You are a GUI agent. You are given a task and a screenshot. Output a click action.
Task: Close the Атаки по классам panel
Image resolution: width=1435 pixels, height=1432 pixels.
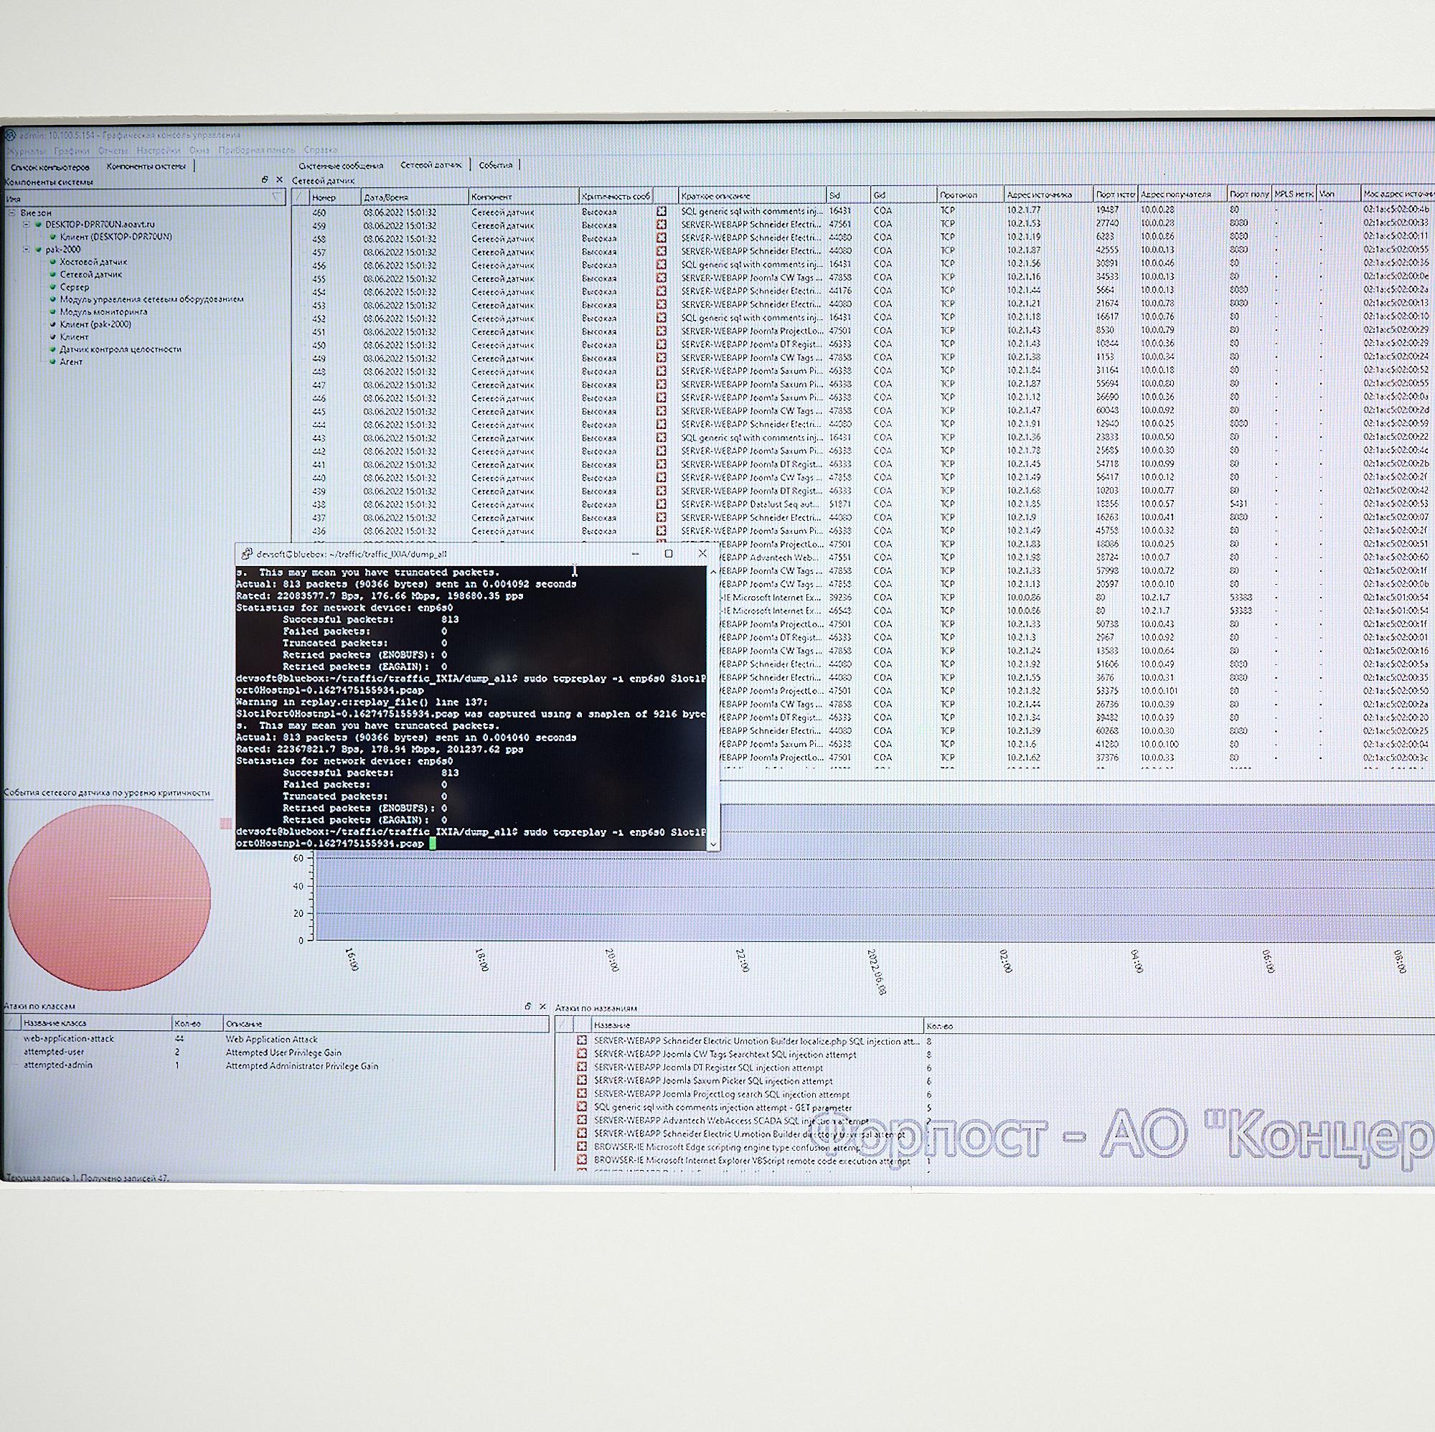(542, 1007)
